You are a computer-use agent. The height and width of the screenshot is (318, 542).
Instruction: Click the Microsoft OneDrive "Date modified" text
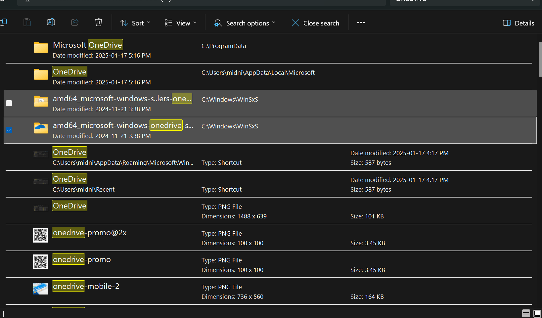pos(102,55)
